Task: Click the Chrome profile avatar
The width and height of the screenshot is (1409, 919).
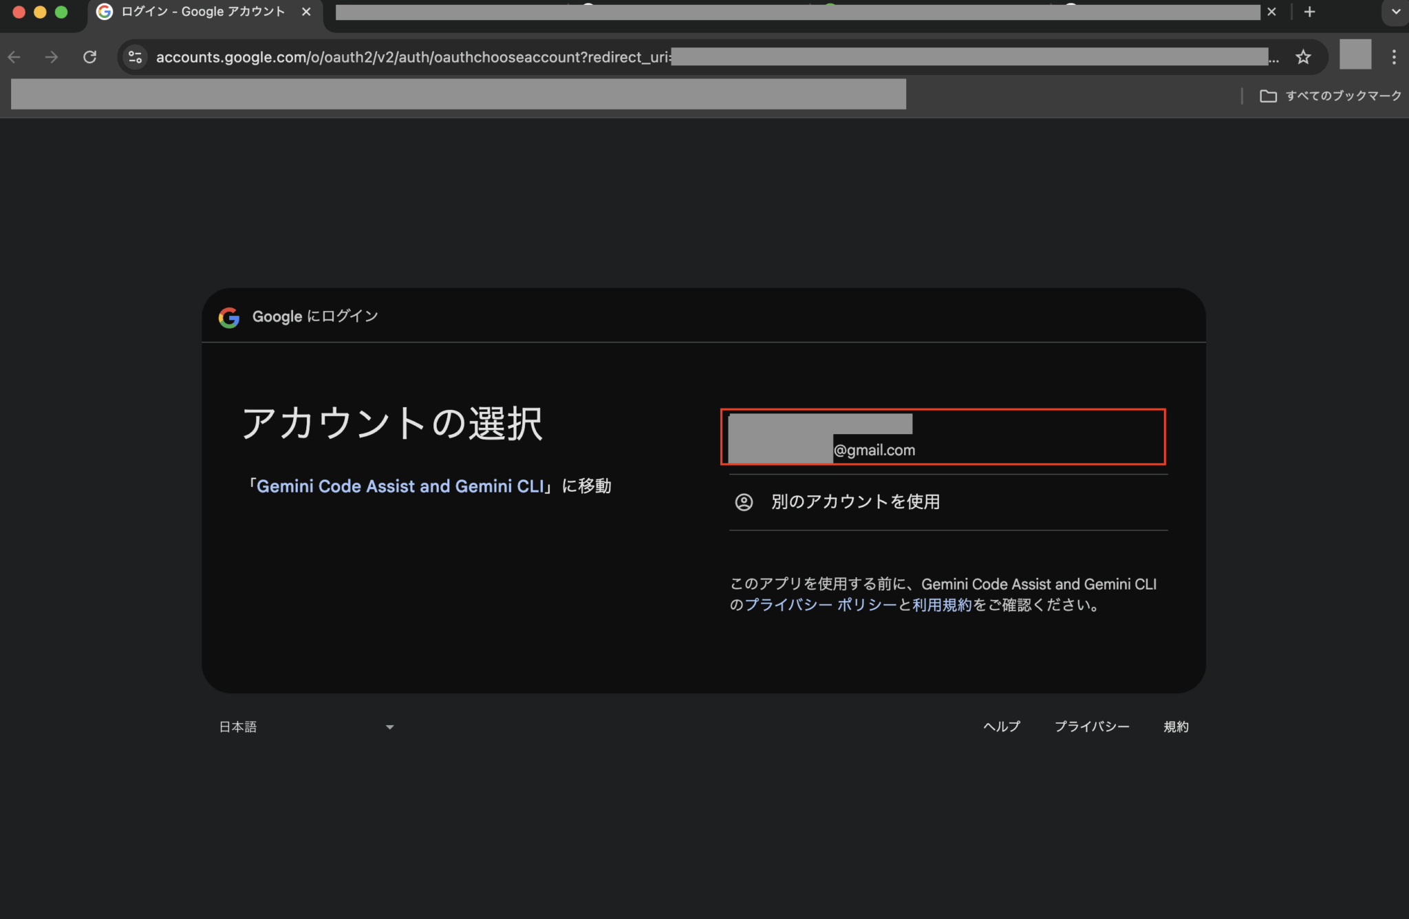Action: tap(1355, 55)
